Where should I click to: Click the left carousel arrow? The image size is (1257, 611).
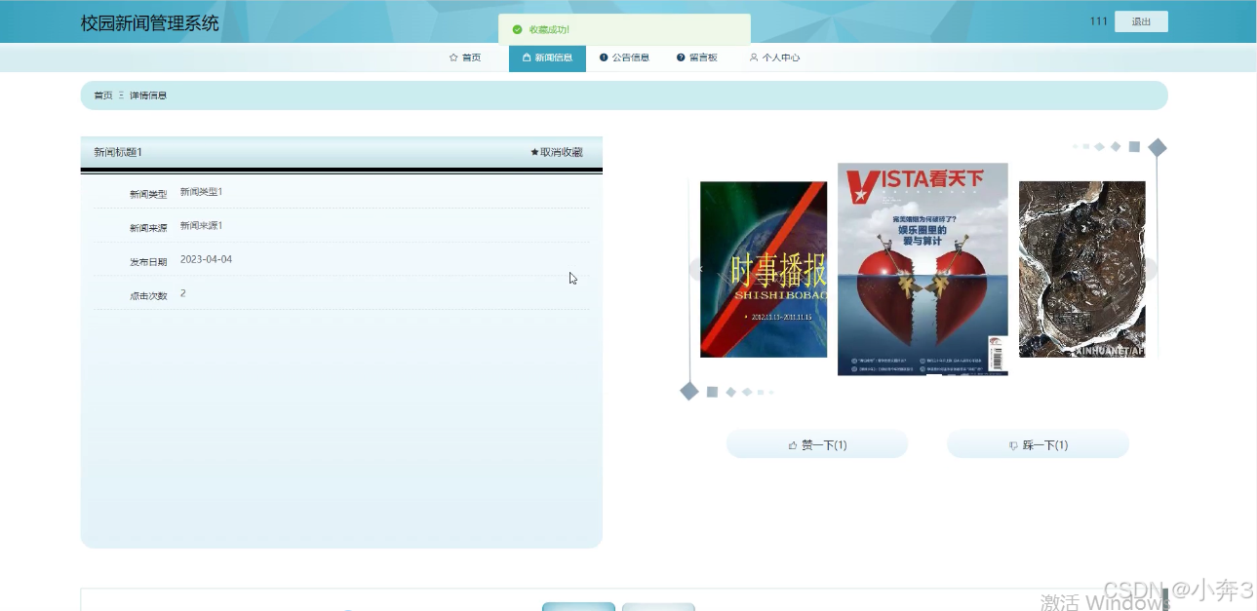click(700, 269)
